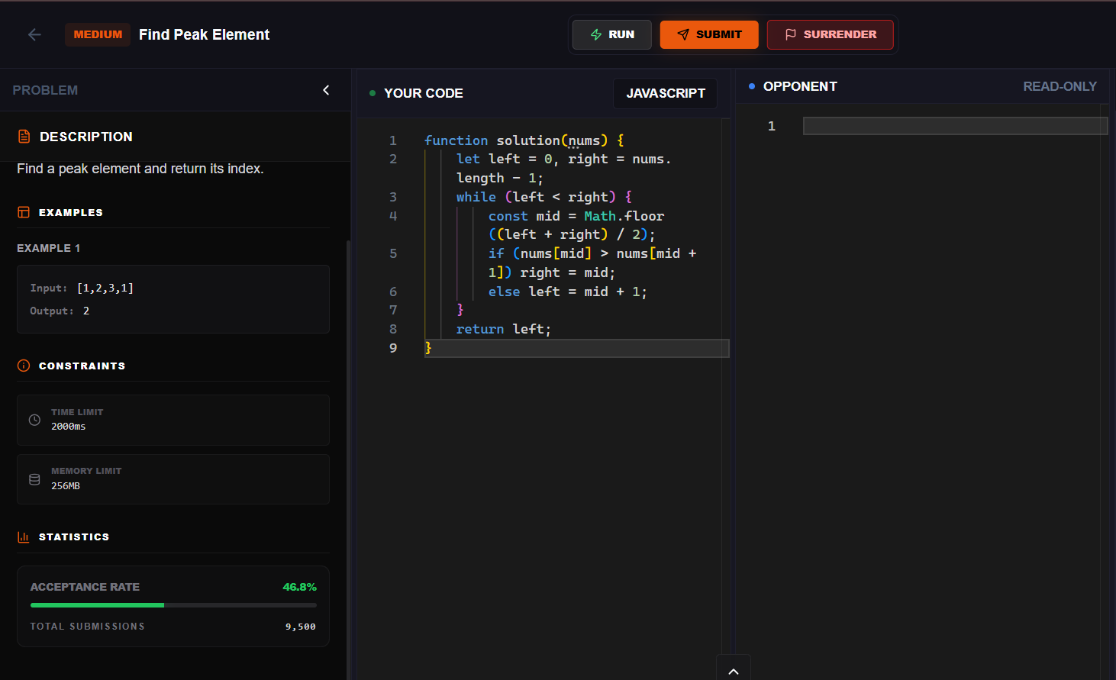The height and width of the screenshot is (680, 1116).
Task: Click the opponent's code editor line 1
Action: click(955, 126)
